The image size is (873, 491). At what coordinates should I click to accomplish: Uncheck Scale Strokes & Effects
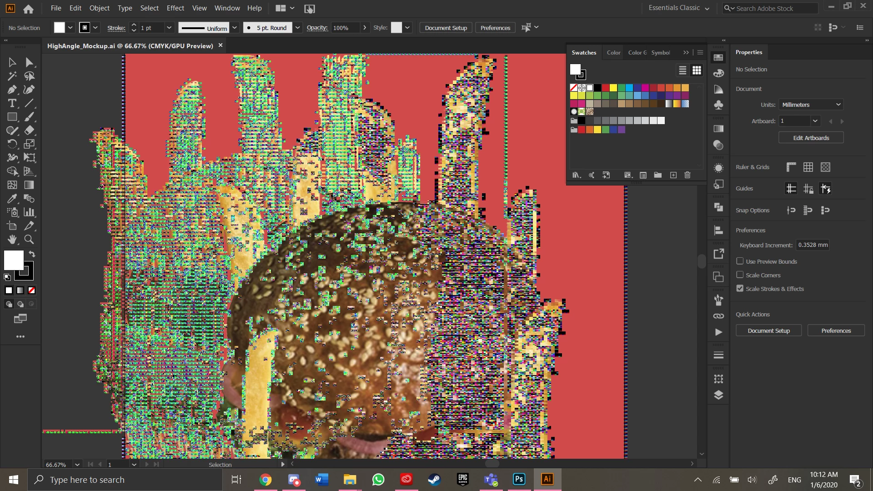740,289
